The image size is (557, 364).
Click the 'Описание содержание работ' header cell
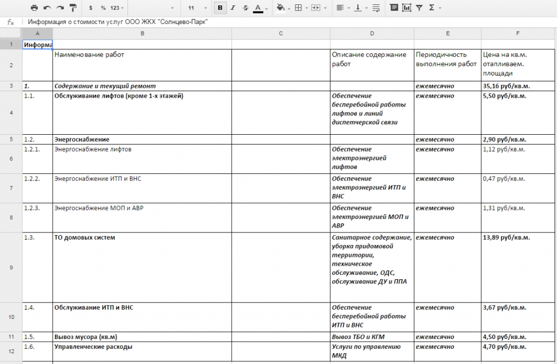click(372, 65)
